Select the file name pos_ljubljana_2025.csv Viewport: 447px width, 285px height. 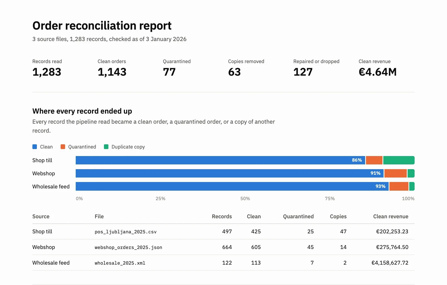[x=126, y=232]
